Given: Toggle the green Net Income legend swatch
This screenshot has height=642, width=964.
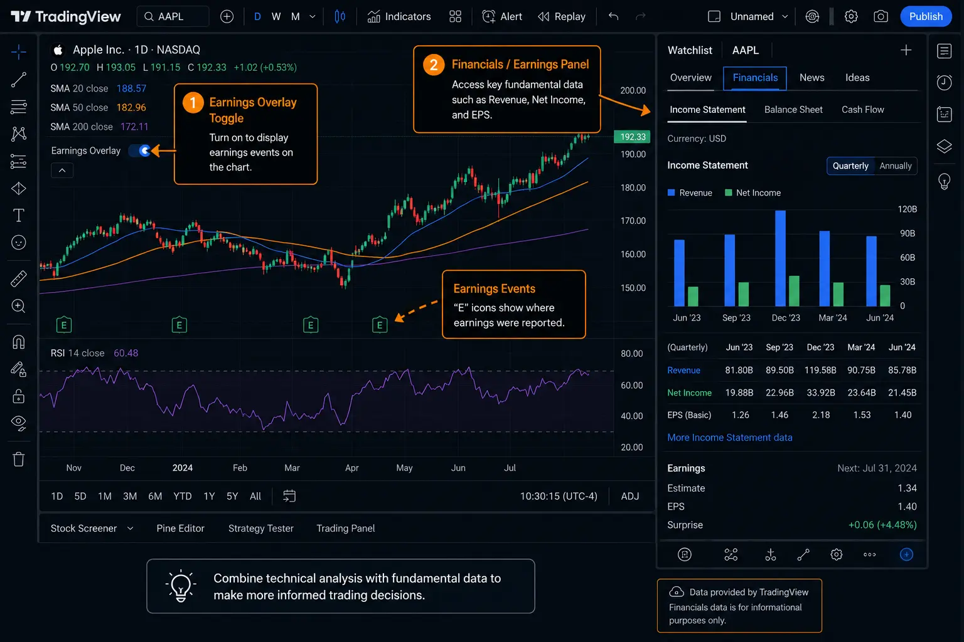Looking at the screenshot, I should pyautogui.click(x=728, y=193).
